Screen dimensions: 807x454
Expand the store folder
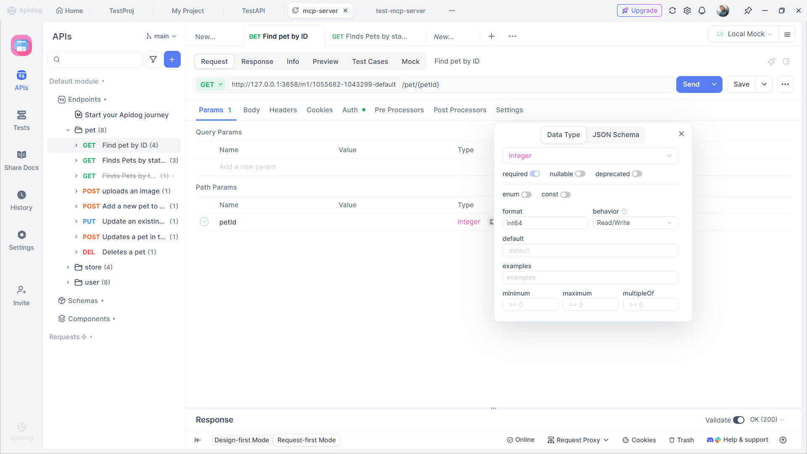(68, 267)
